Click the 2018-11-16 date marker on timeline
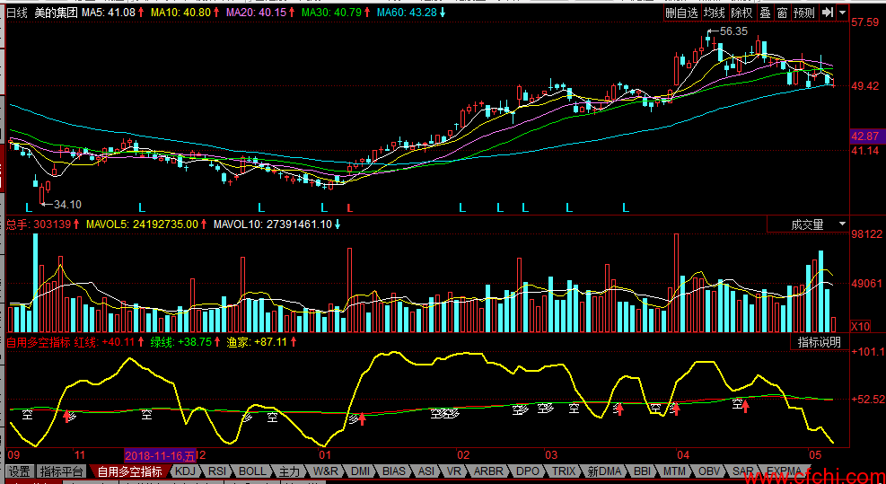Image resolution: width=886 pixels, height=484 pixels. click(160, 456)
